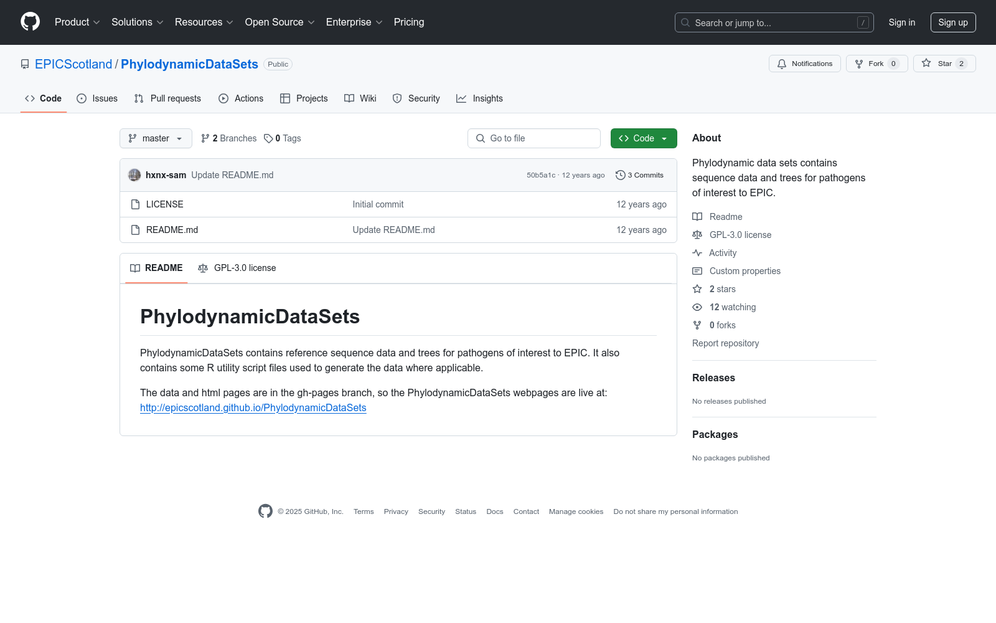
Task: Open GitHub home via Octocat logo
Action: coord(30,22)
